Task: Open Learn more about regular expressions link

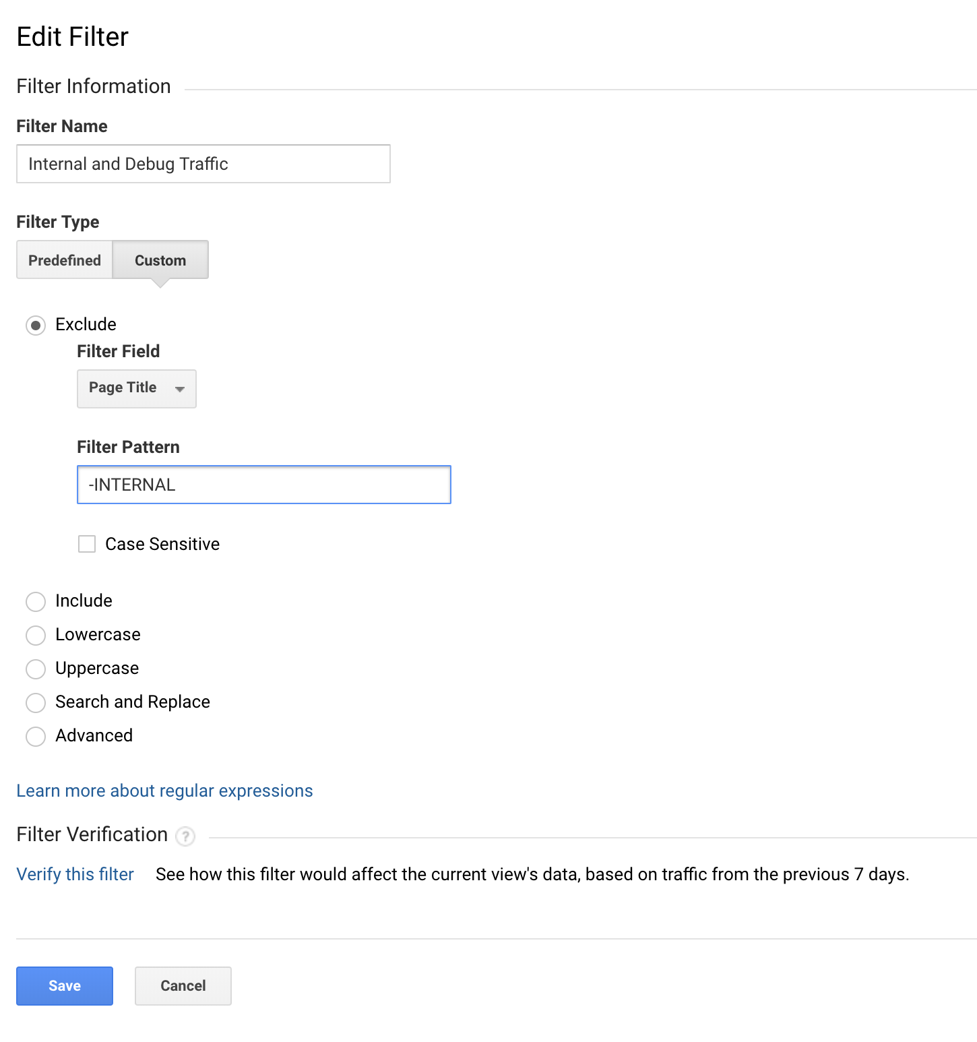Action: (x=164, y=791)
